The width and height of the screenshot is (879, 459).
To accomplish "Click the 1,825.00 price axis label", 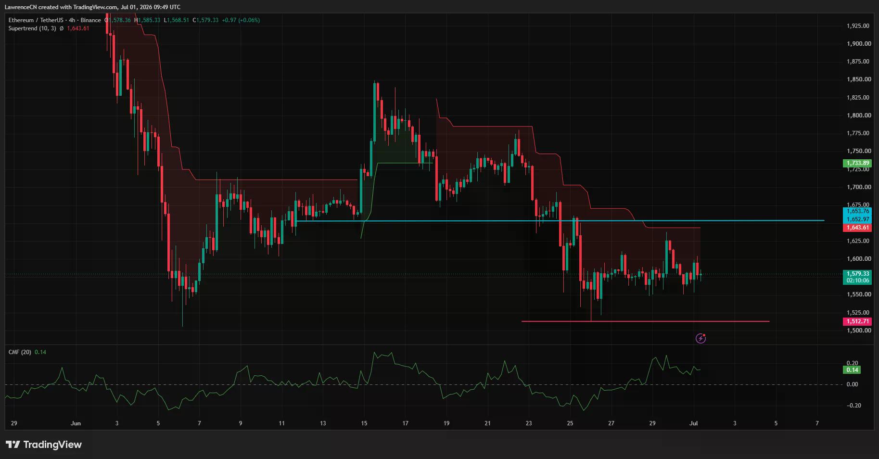I will (859, 98).
